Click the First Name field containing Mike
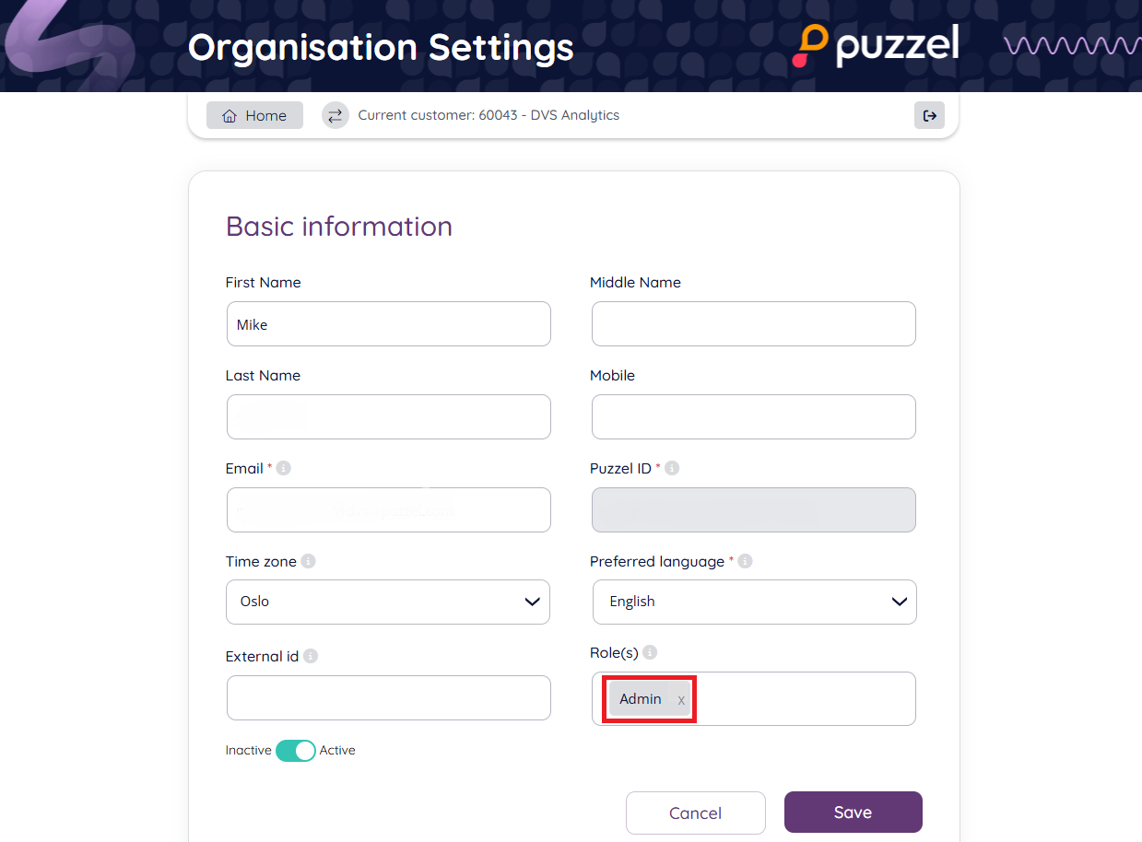This screenshot has width=1142, height=842. (388, 324)
